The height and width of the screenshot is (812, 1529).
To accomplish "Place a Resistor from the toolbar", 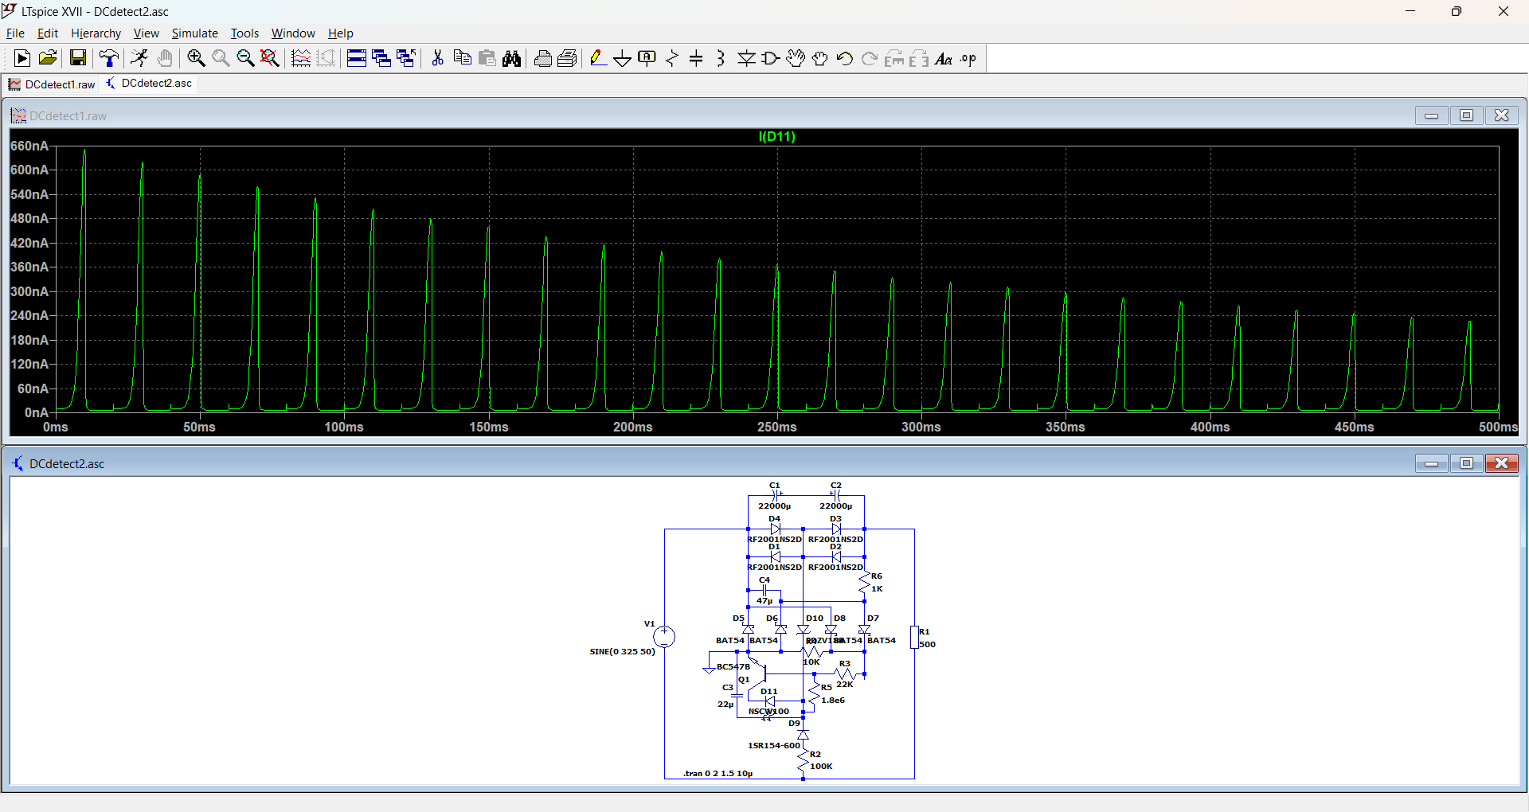I will pyautogui.click(x=672, y=58).
